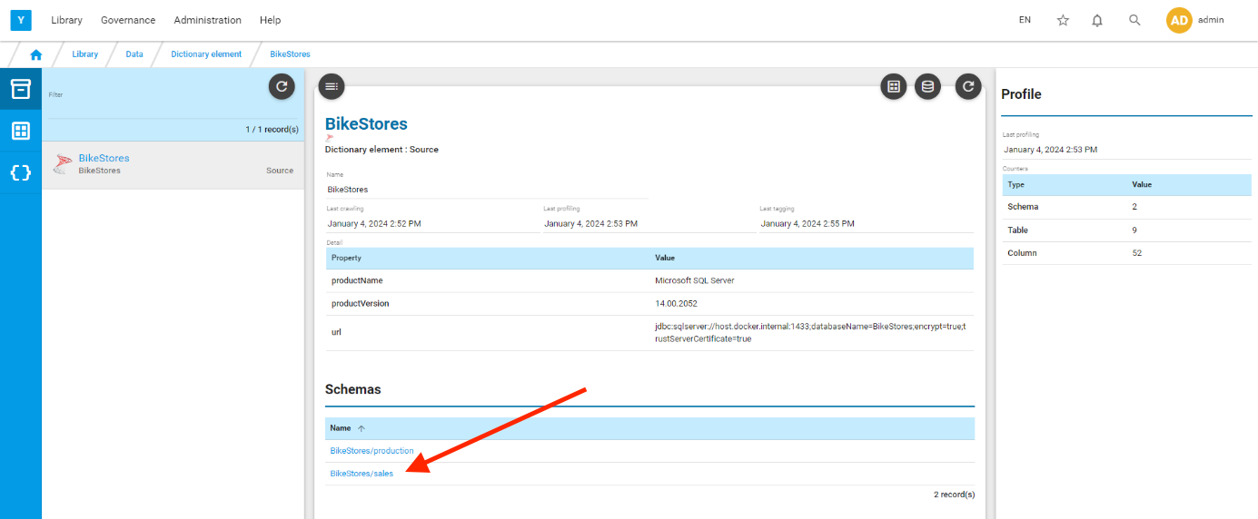Click the SQL Server source icon
The height and width of the screenshot is (519, 1258).
(x=62, y=164)
